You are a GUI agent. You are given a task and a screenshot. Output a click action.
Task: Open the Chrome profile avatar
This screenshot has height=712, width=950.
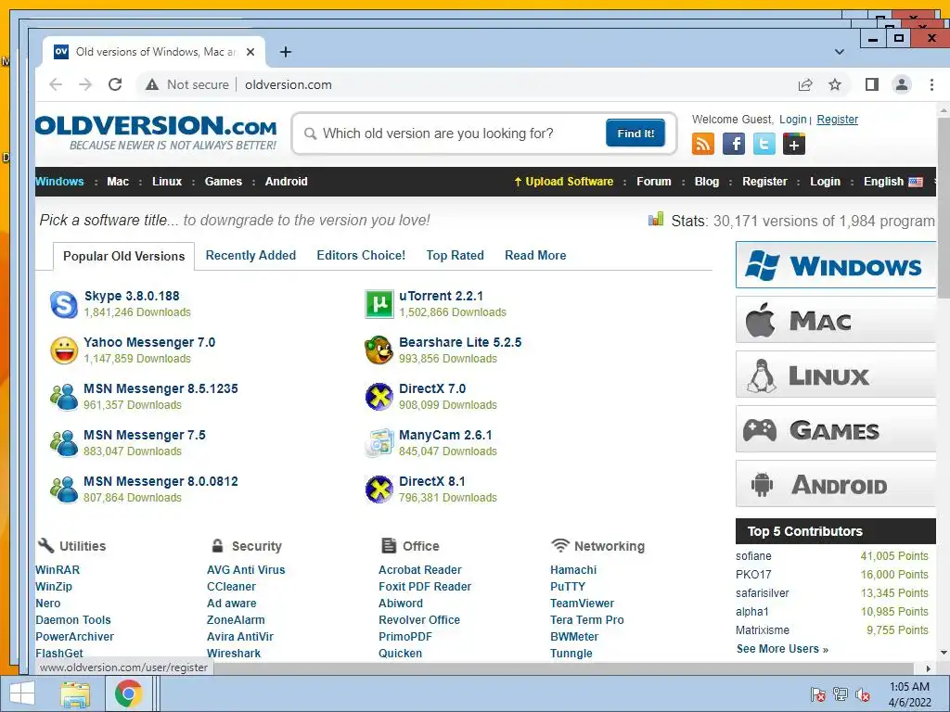coord(902,84)
